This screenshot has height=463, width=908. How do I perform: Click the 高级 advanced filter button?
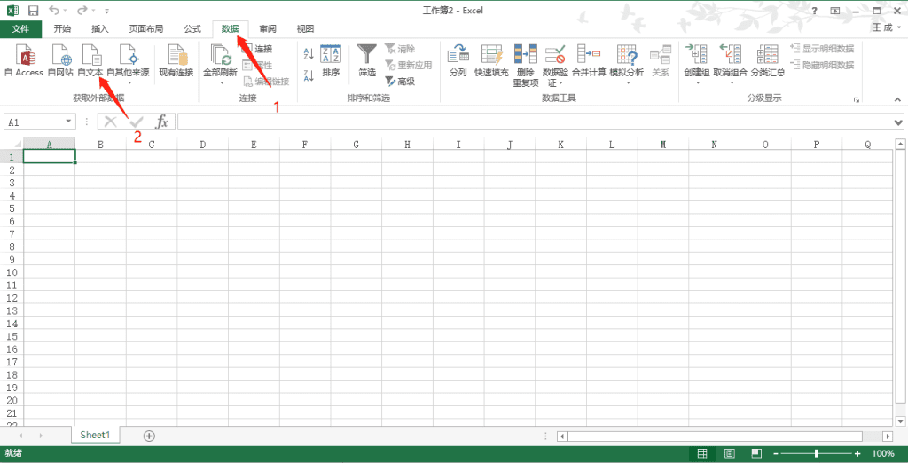(x=400, y=81)
